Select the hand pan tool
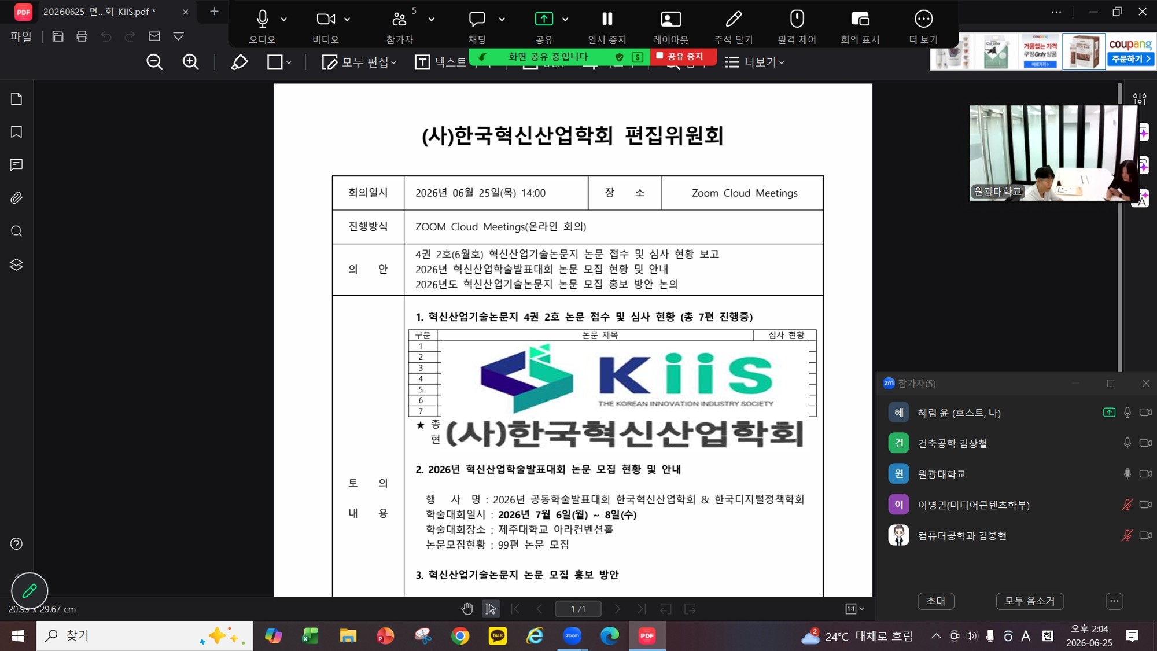The image size is (1157, 651). tap(467, 609)
